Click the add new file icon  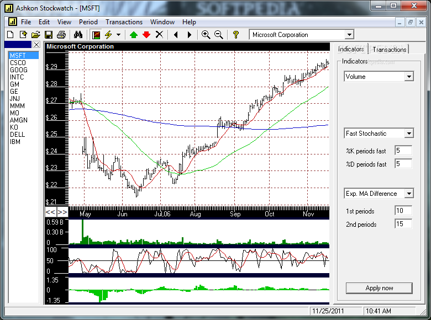click(x=23, y=35)
